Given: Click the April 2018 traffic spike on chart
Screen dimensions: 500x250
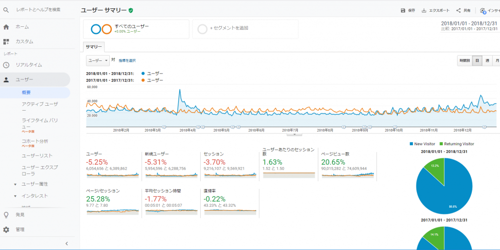Looking at the screenshot, I should tap(180, 90).
